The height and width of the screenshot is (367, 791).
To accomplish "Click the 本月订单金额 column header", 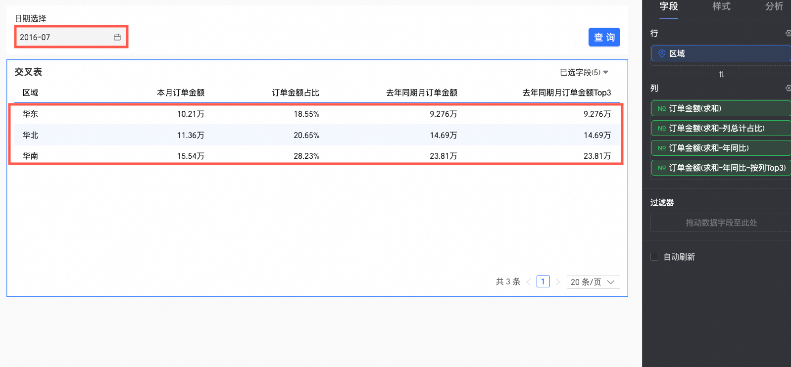I will pyautogui.click(x=181, y=92).
